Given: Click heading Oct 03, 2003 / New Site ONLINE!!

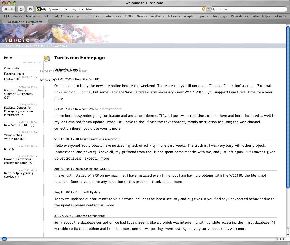Looking at the screenshot, I should point(77,79).
